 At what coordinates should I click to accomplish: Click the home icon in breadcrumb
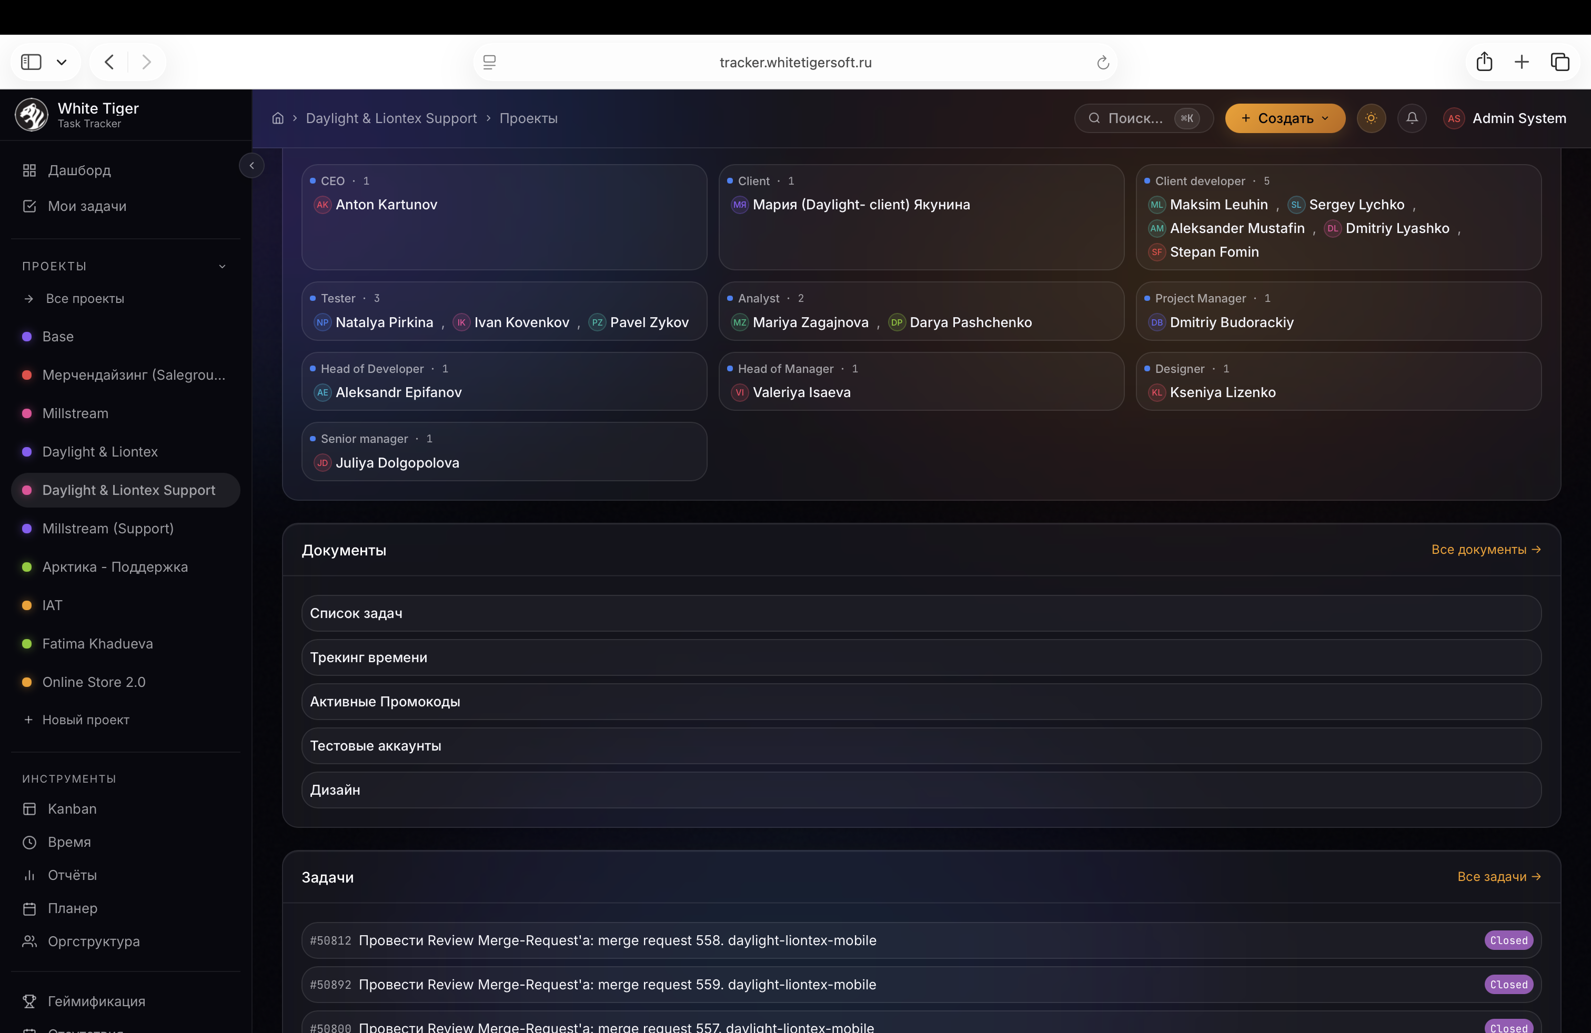click(278, 118)
